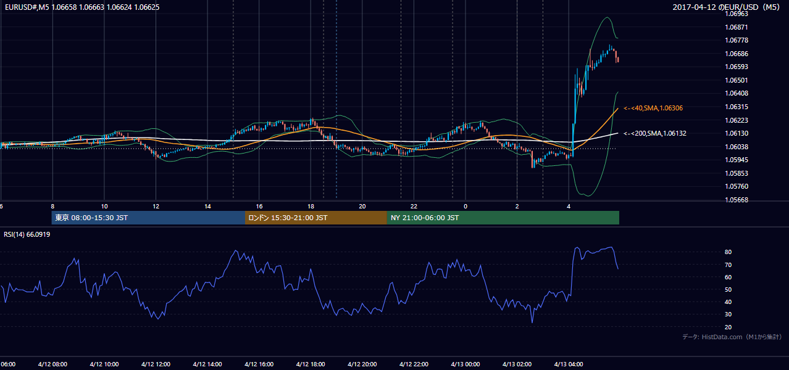Click the 4/12 12:00 time label

point(156,364)
